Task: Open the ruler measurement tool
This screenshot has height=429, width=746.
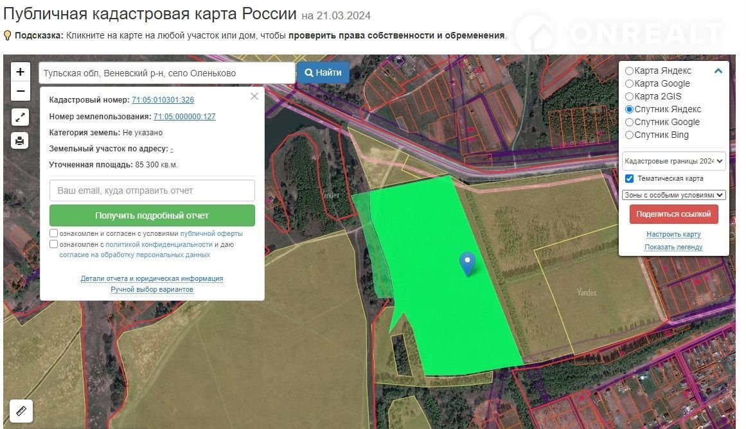Action: tap(21, 411)
